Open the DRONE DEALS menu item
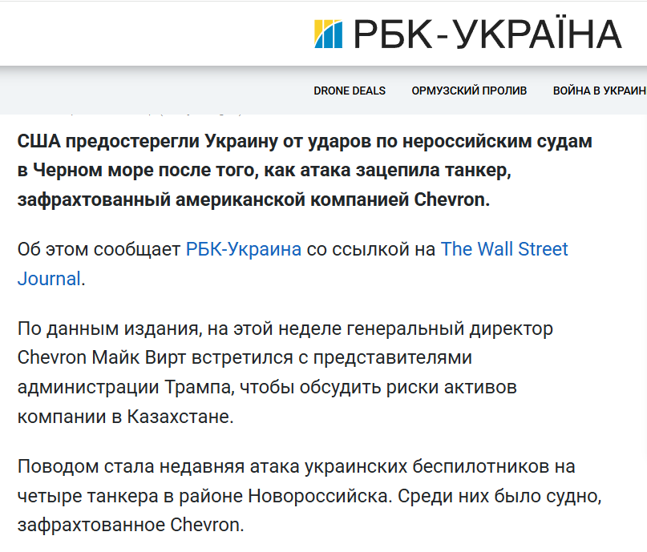Viewport: 647px width, 552px height. coord(350,91)
